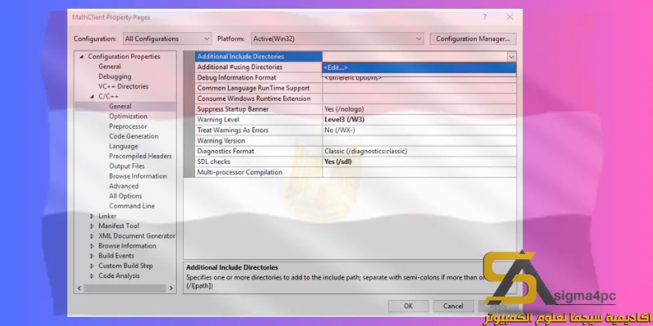Open the Code Generation page
This screenshot has height=326, width=653.
(134, 136)
